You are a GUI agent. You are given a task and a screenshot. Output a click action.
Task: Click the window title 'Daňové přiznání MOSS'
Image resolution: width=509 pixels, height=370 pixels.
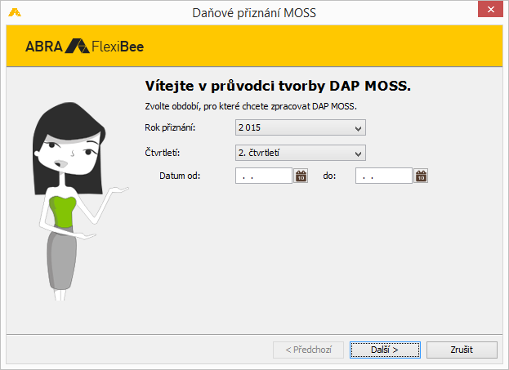254,13
